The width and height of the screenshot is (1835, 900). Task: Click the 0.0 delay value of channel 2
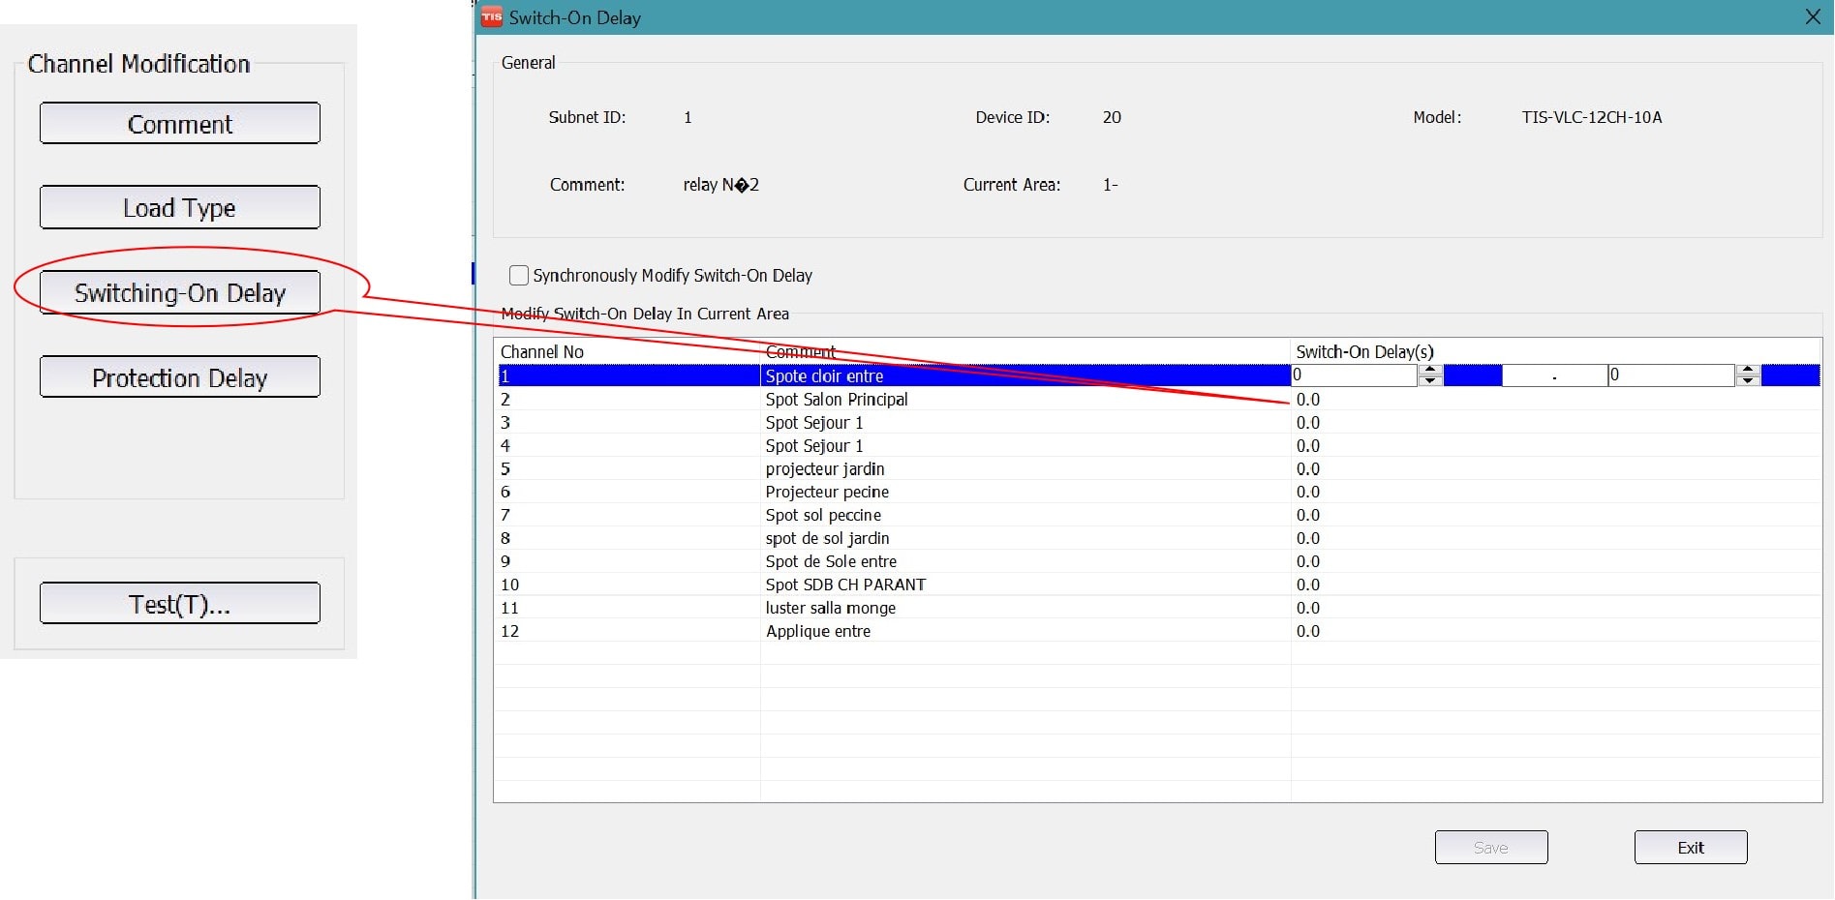[x=1308, y=400]
